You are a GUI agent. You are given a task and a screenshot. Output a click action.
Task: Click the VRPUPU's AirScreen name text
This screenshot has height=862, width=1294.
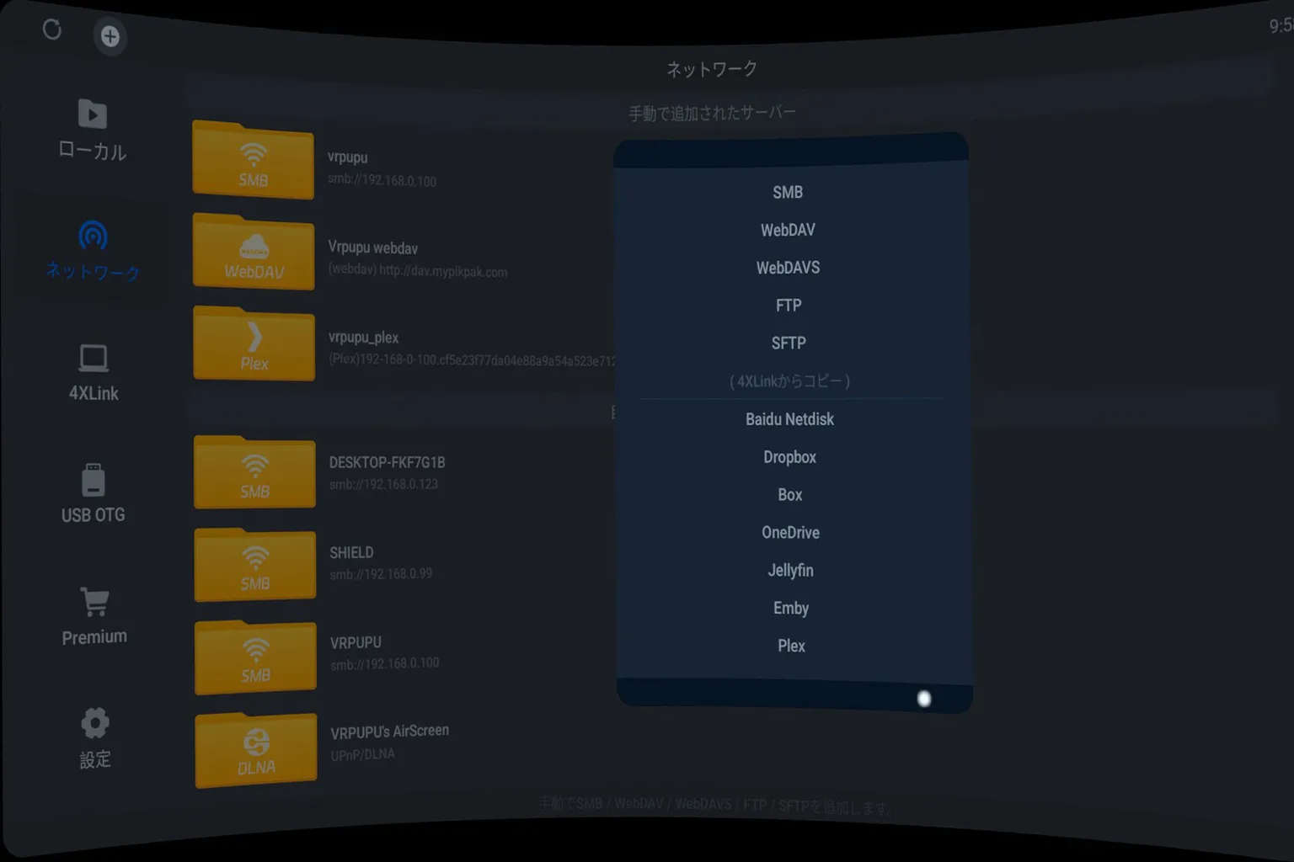click(389, 732)
